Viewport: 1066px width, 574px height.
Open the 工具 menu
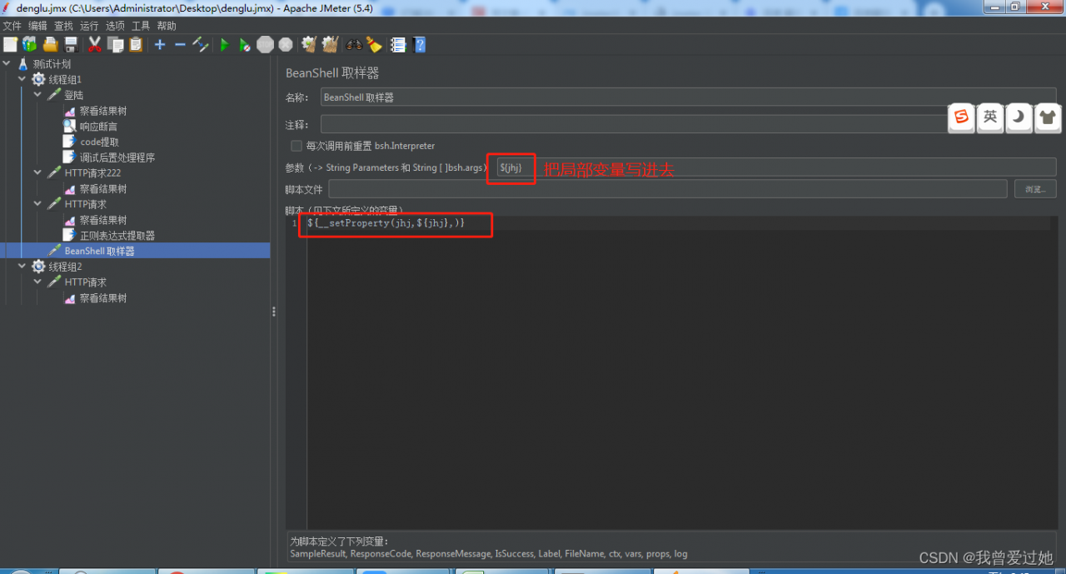pos(141,26)
